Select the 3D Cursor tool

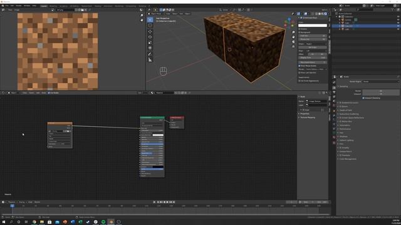coord(150,26)
